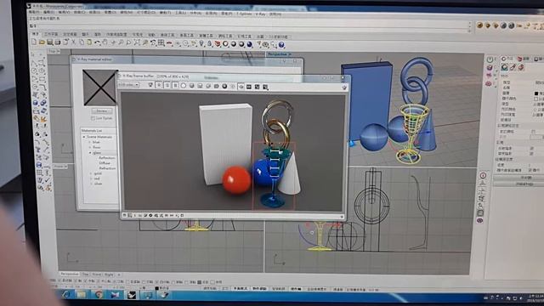Click the material brush icon in properties panel

point(513,67)
